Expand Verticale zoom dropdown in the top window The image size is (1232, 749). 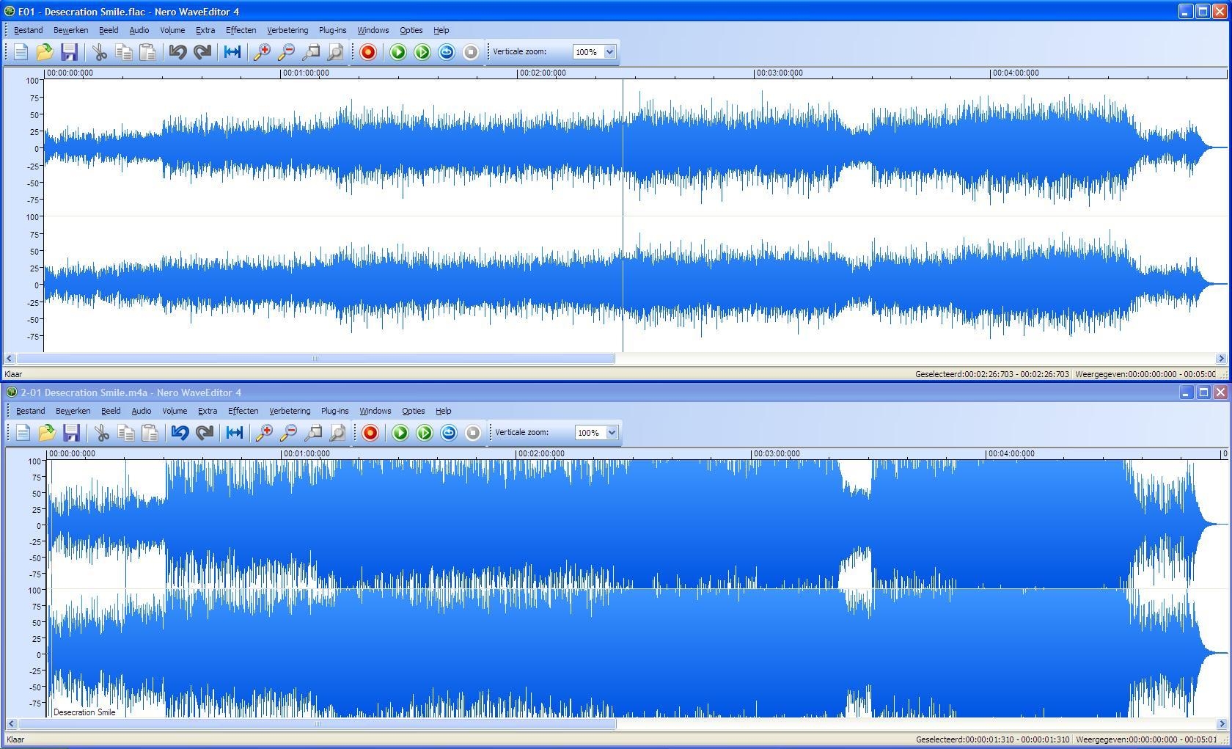point(609,52)
